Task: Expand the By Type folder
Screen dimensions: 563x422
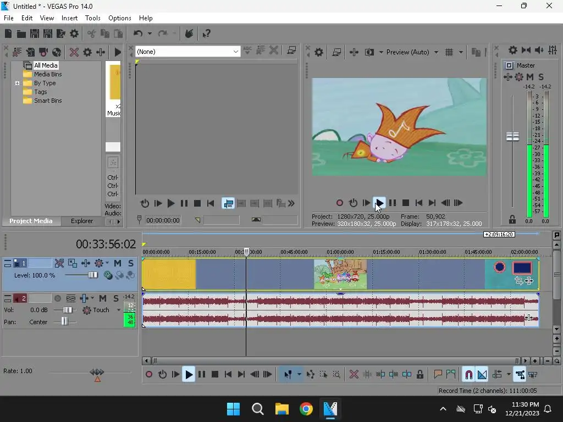Action: pyautogui.click(x=17, y=84)
